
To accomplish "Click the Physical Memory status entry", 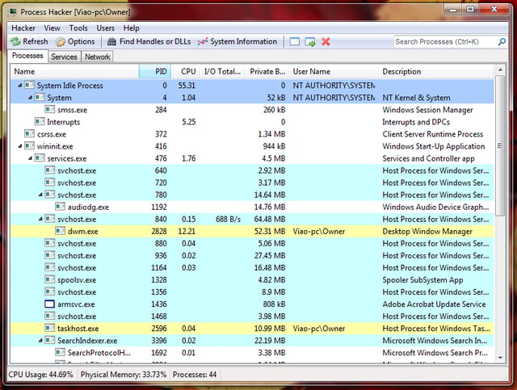I will pos(124,375).
